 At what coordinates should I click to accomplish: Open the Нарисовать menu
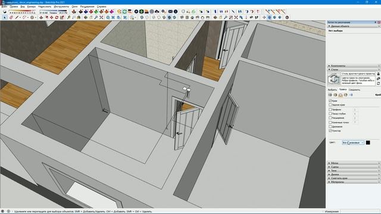coord(45,7)
